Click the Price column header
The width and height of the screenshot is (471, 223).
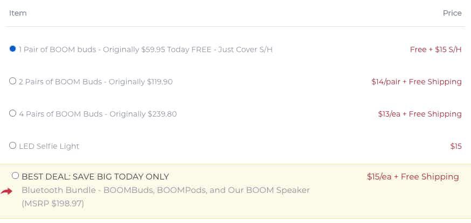tap(452, 13)
